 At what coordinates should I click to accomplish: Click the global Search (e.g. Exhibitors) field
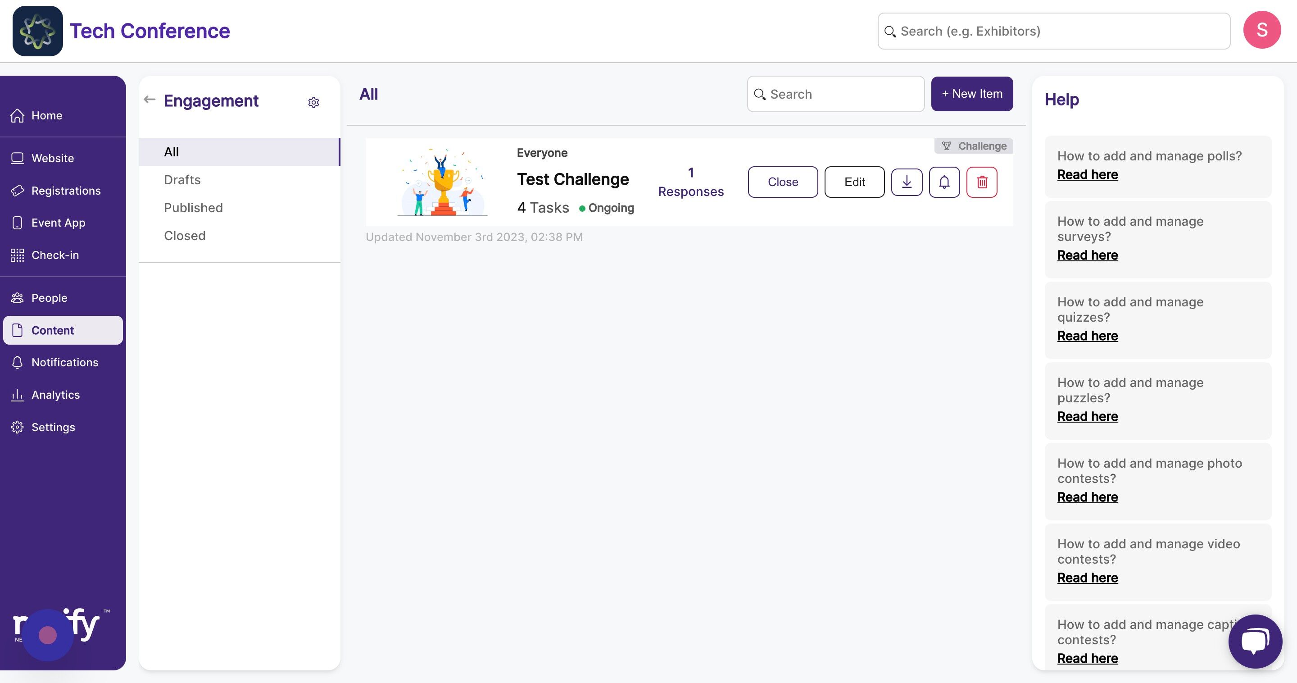pyautogui.click(x=1053, y=31)
